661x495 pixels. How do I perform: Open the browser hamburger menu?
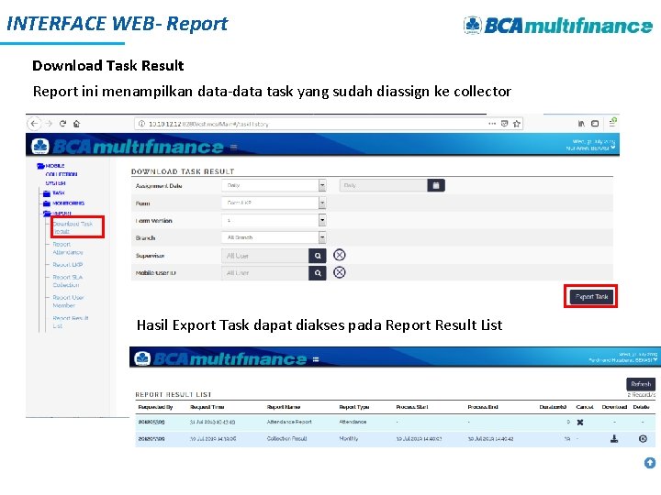click(612, 123)
